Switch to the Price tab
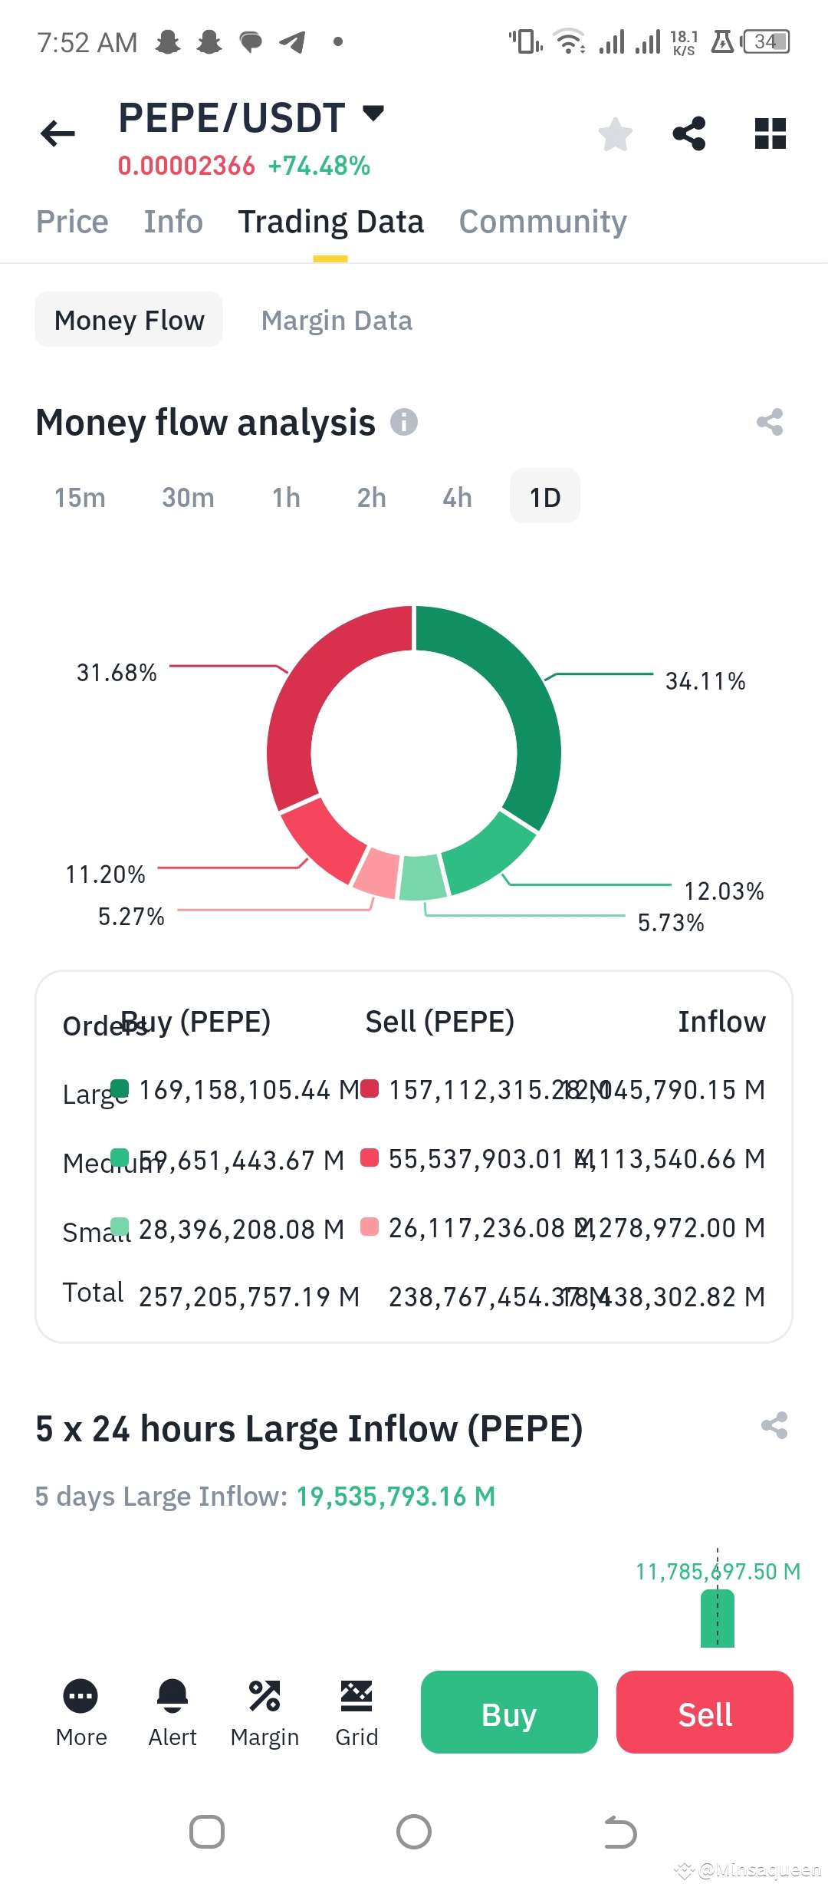The image size is (828, 1887). pyautogui.click(x=71, y=221)
